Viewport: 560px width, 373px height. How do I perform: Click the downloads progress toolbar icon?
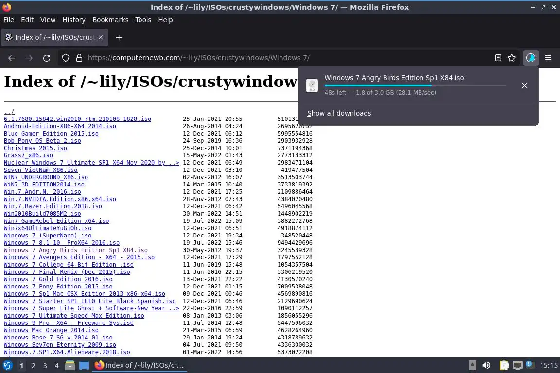(x=531, y=58)
